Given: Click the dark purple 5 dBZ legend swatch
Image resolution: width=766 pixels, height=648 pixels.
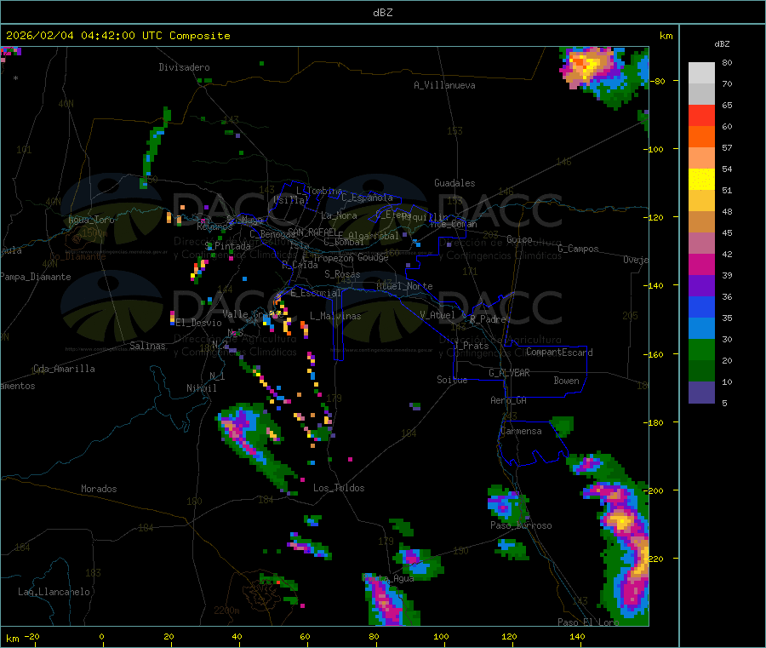Looking at the screenshot, I should [x=701, y=393].
